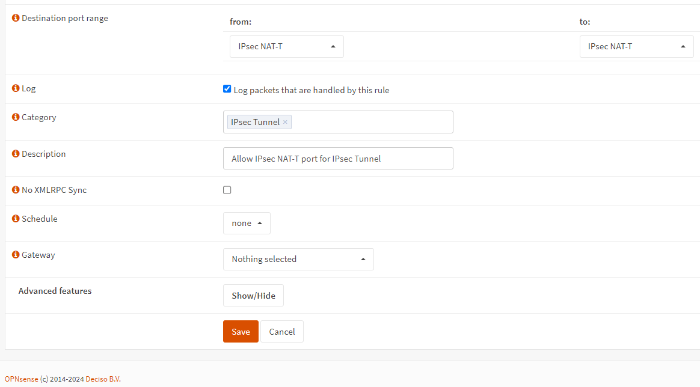The height and width of the screenshot is (387, 700).
Task: Cancel editing the rule
Action: click(x=281, y=331)
